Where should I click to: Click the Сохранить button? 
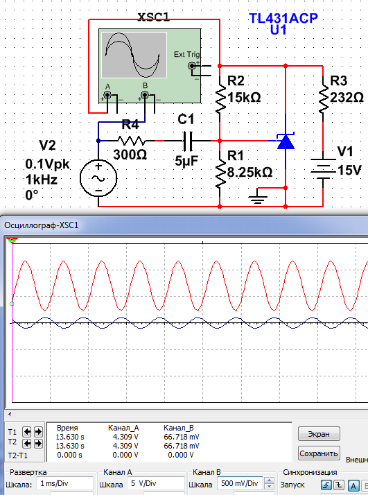click(319, 453)
